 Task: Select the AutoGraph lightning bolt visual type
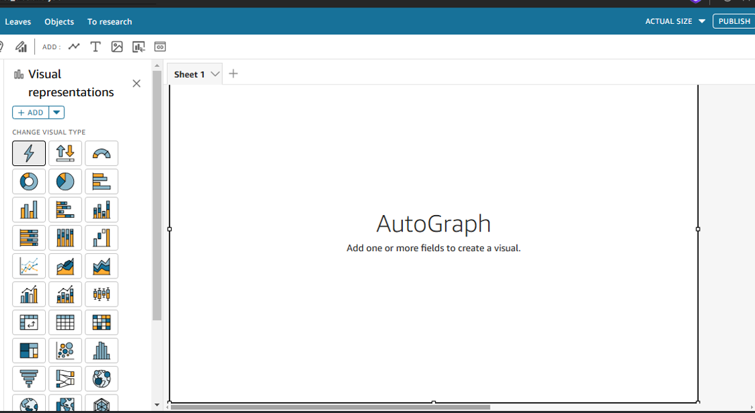coord(29,154)
